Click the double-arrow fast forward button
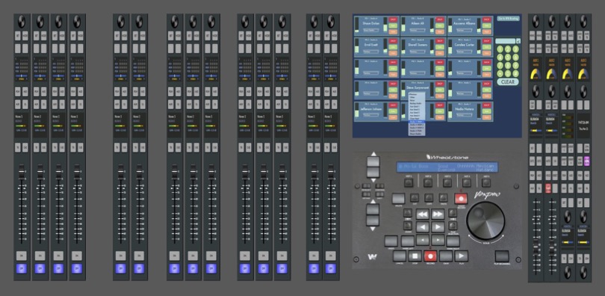The image size is (605, 296). [x=437, y=215]
